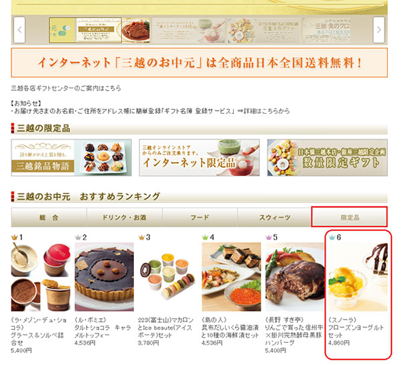Open the インターネット限定品 banner
Screen dimensions: 402x365
199,157
